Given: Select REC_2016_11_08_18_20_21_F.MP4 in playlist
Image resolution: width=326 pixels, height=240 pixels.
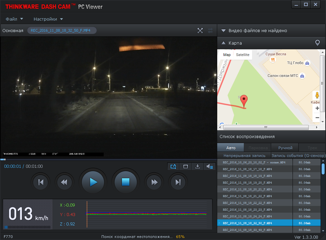Looking at the screenshot, I should (x=269, y=189).
